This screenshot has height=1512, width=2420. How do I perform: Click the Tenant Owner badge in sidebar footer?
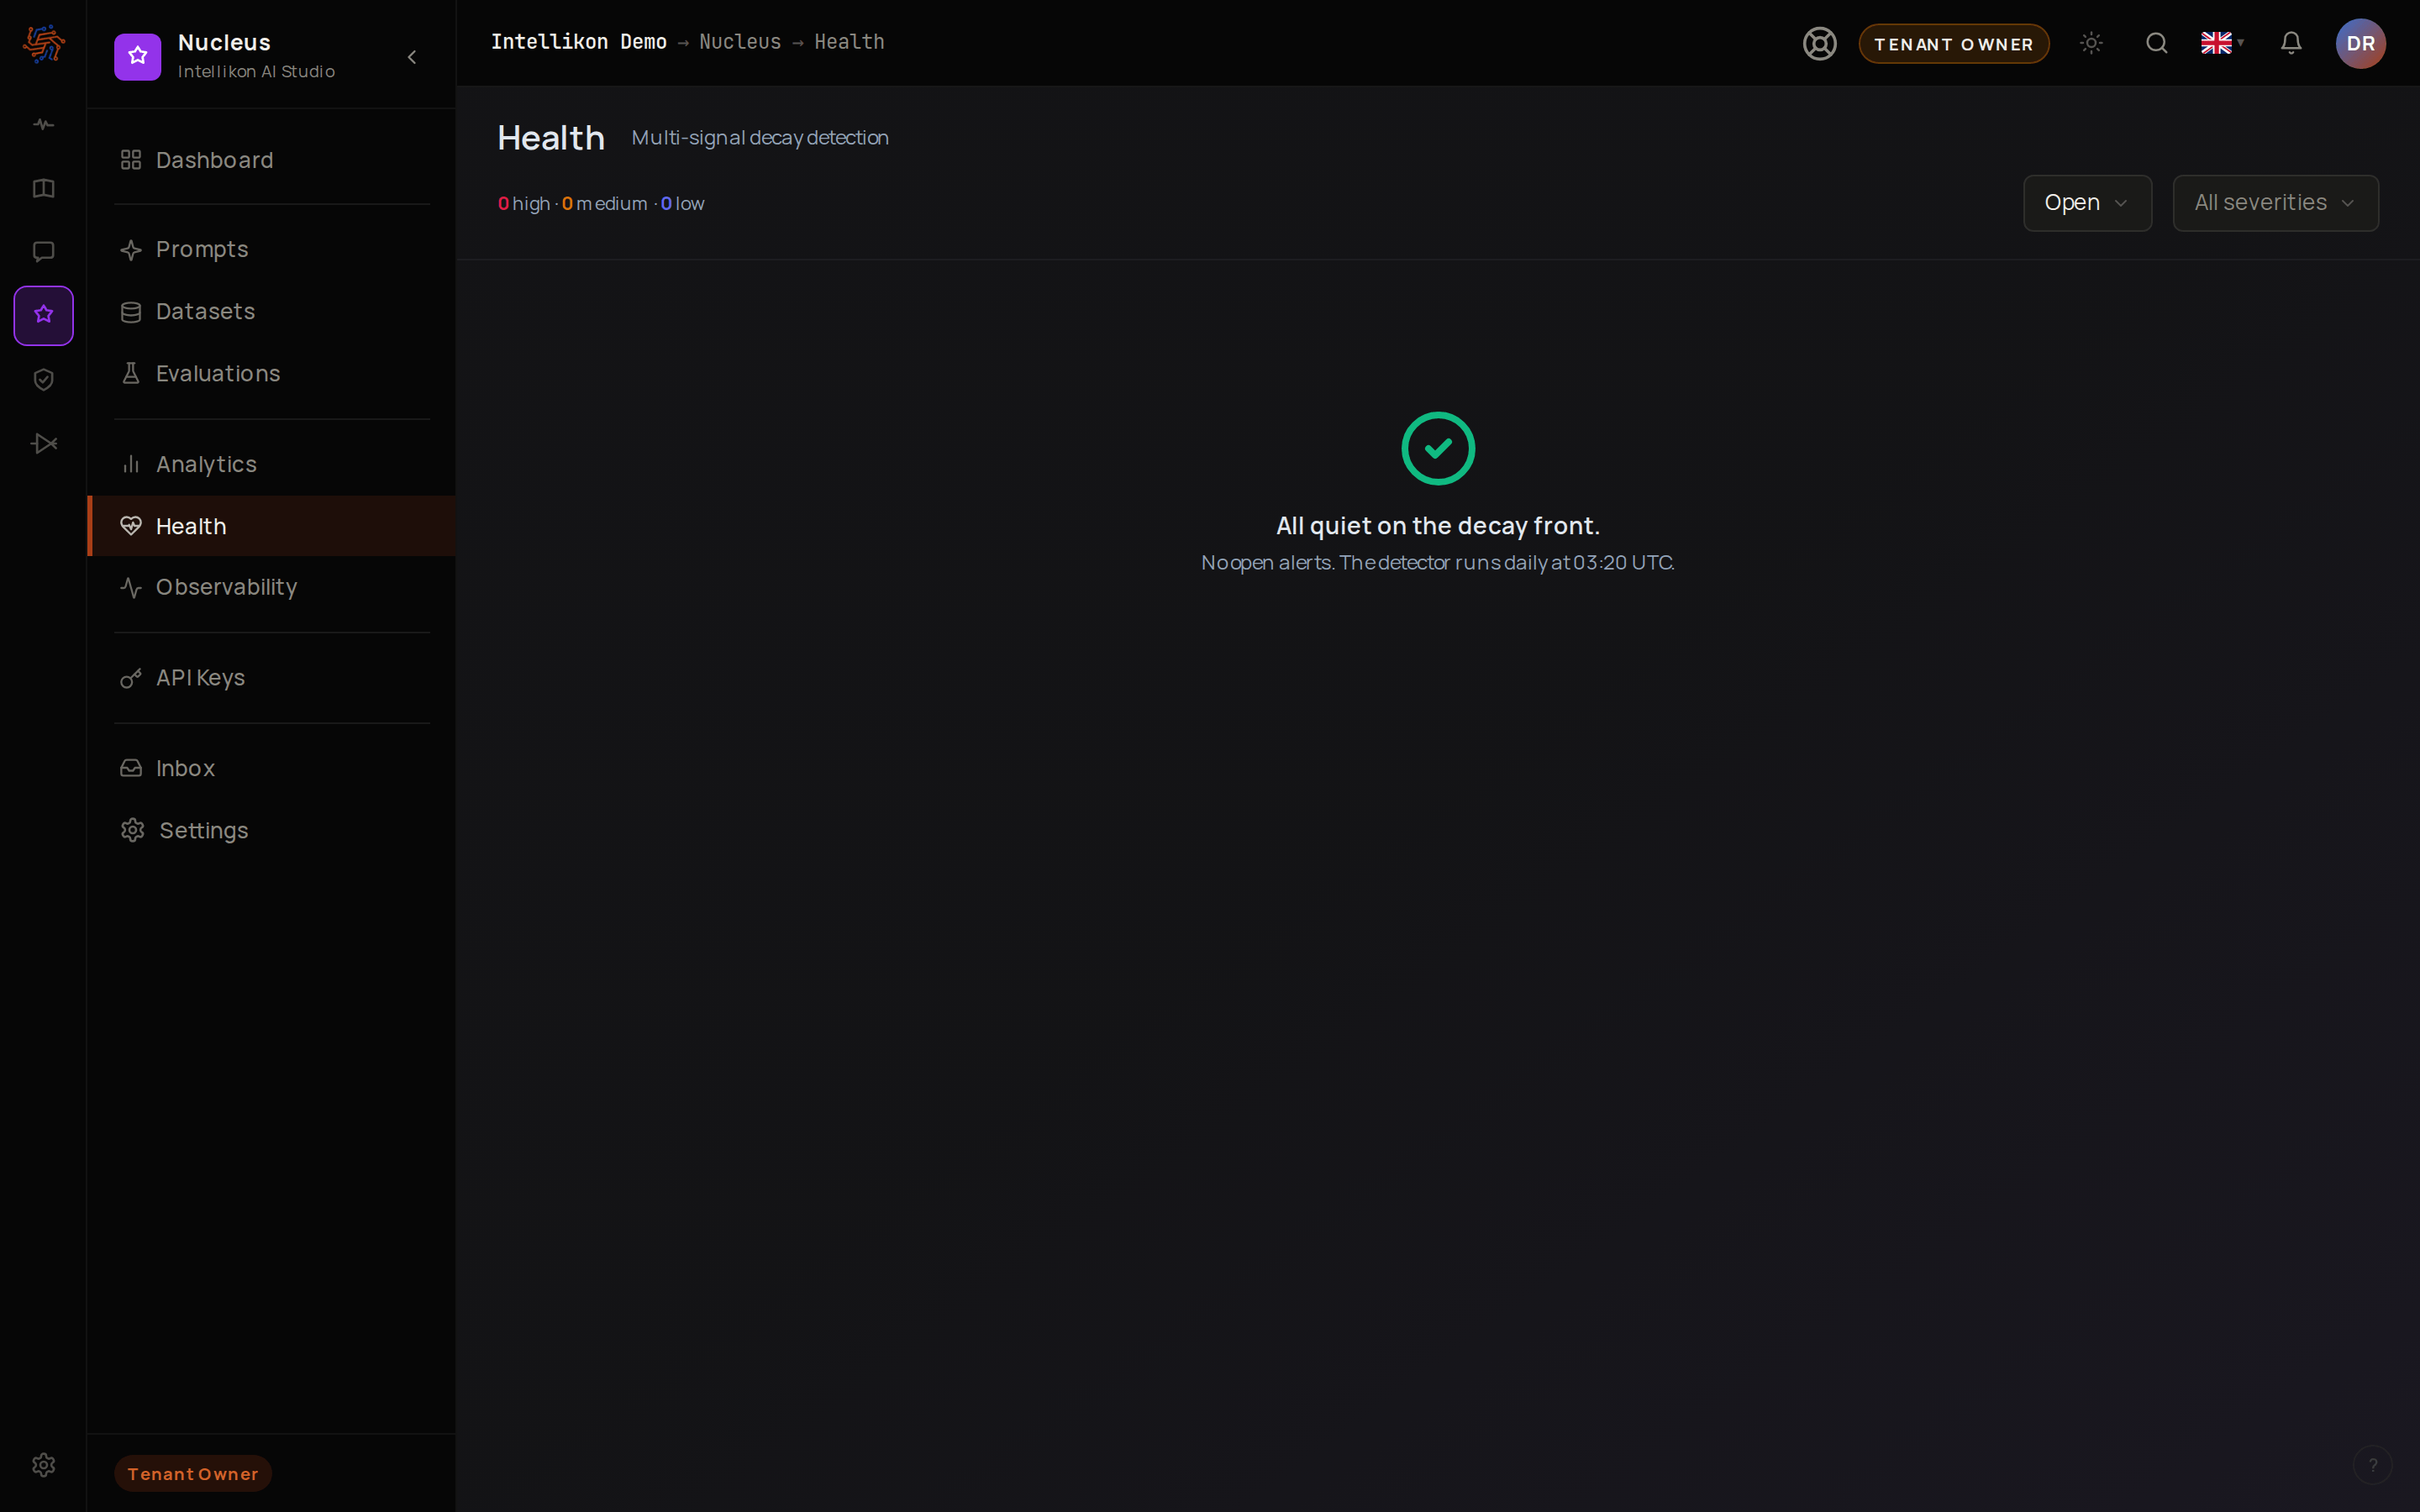[x=193, y=1473]
